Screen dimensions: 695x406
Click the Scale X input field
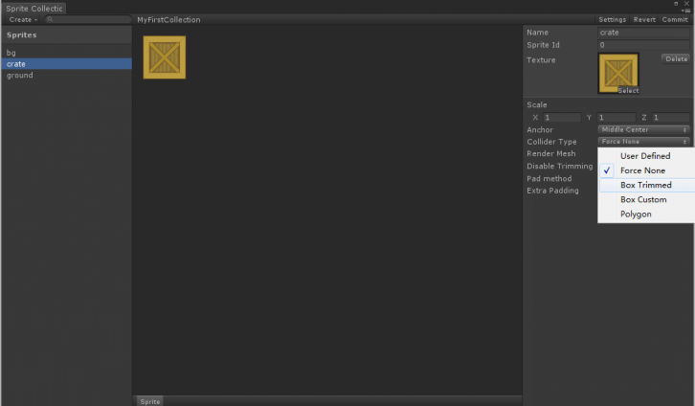tap(562, 118)
